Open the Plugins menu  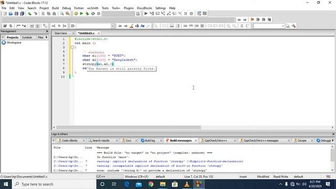pos(129,8)
